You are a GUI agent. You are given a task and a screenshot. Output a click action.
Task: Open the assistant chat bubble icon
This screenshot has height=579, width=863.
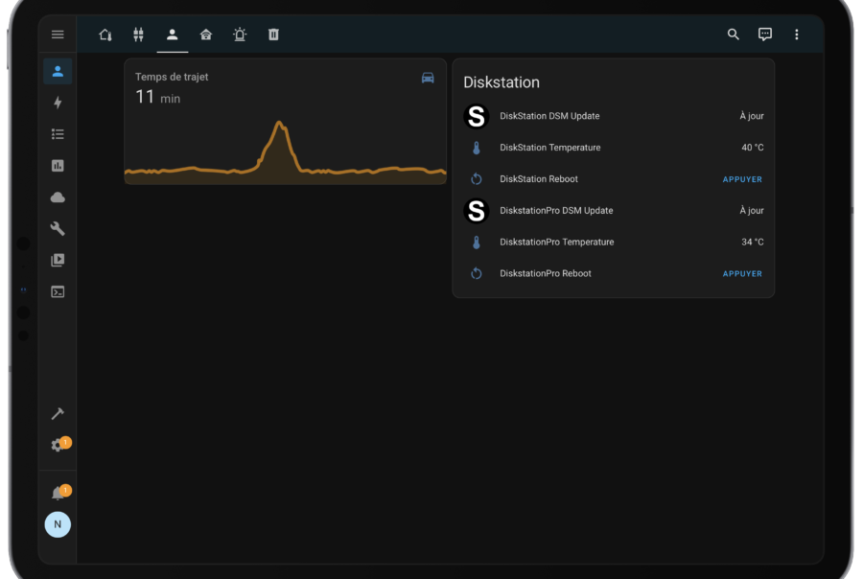[765, 35]
